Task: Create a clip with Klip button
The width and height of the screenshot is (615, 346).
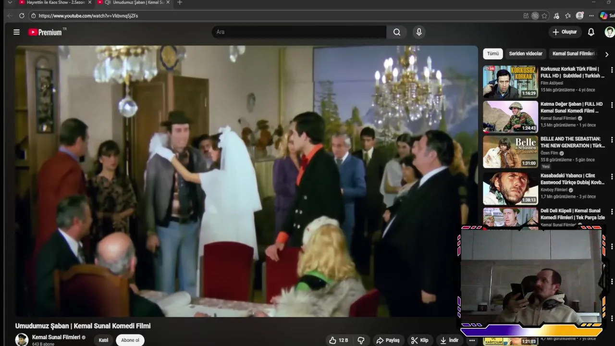Action: pos(419,340)
